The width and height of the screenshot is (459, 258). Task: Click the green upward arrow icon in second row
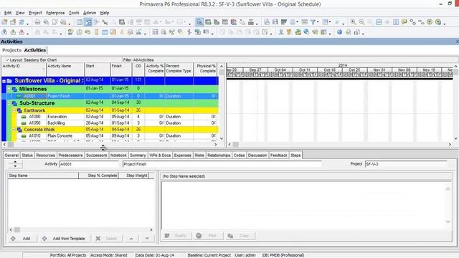(x=13, y=32)
